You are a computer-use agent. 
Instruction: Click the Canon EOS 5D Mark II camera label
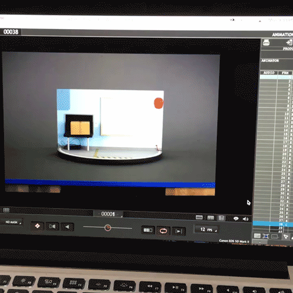234,241
